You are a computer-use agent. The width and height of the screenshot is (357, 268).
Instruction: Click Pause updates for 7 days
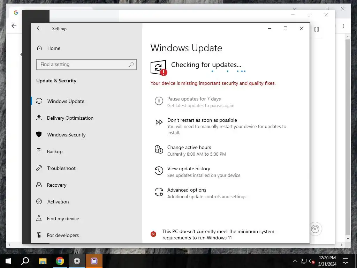194,99
